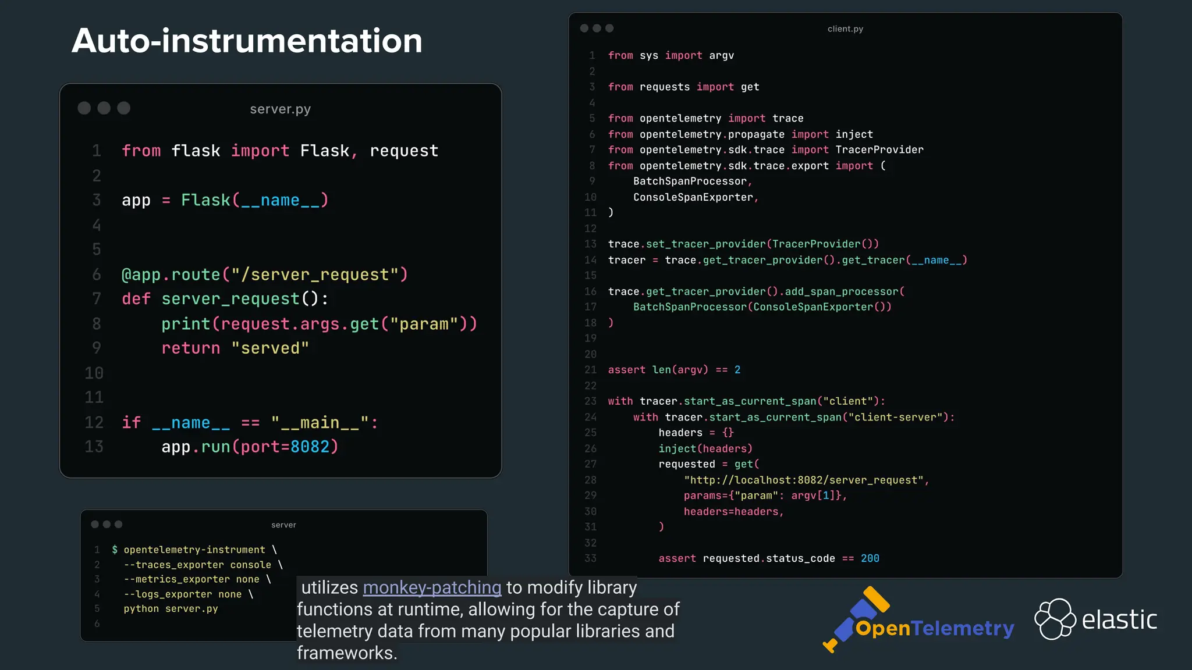
Task: Click the second gray dot in server.py window
Action: click(104, 108)
